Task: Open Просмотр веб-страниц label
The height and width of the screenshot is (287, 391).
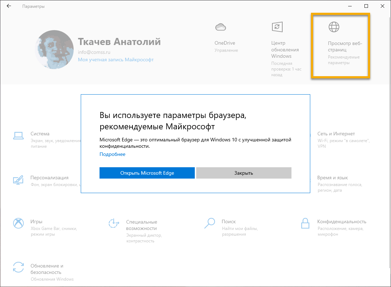Action: click(x=345, y=46)
